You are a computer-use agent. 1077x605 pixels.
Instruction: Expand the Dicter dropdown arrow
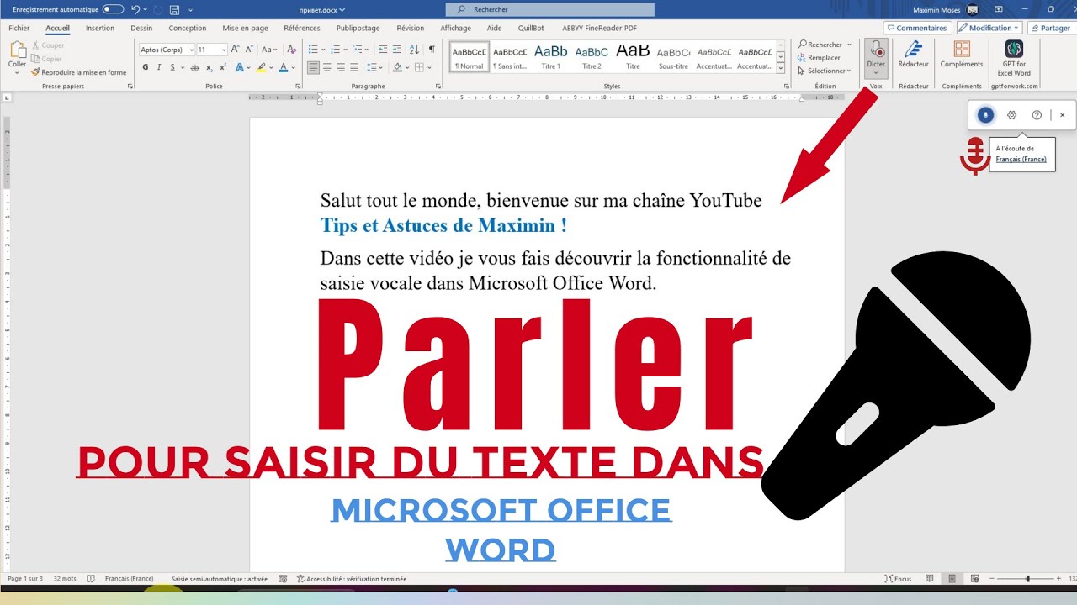point(876,73)
